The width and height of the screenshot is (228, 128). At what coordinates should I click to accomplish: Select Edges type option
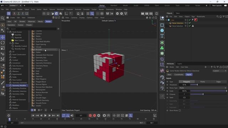click(x=218, y=82)
